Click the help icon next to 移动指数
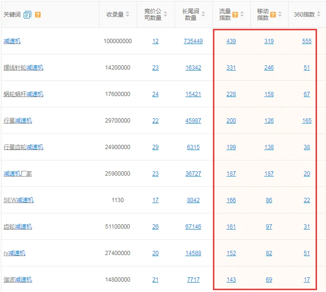This screenshot has height=292, width=326. tap(273, 15)
